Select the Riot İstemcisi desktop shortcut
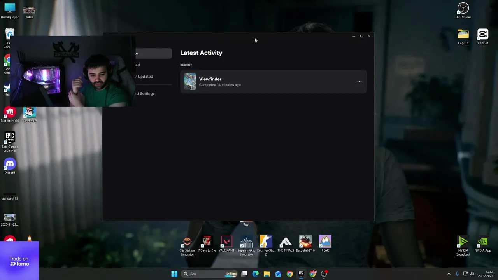Screen dimensions: 498x280 click(x=10, y=115)
